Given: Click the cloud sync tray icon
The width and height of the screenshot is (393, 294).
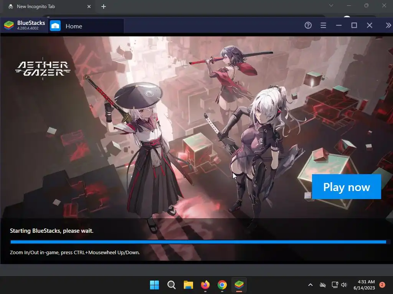Looking at the screenshot, I should (323, 285).
